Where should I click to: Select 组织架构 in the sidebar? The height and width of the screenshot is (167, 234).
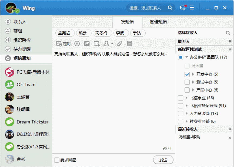[22, 40]
